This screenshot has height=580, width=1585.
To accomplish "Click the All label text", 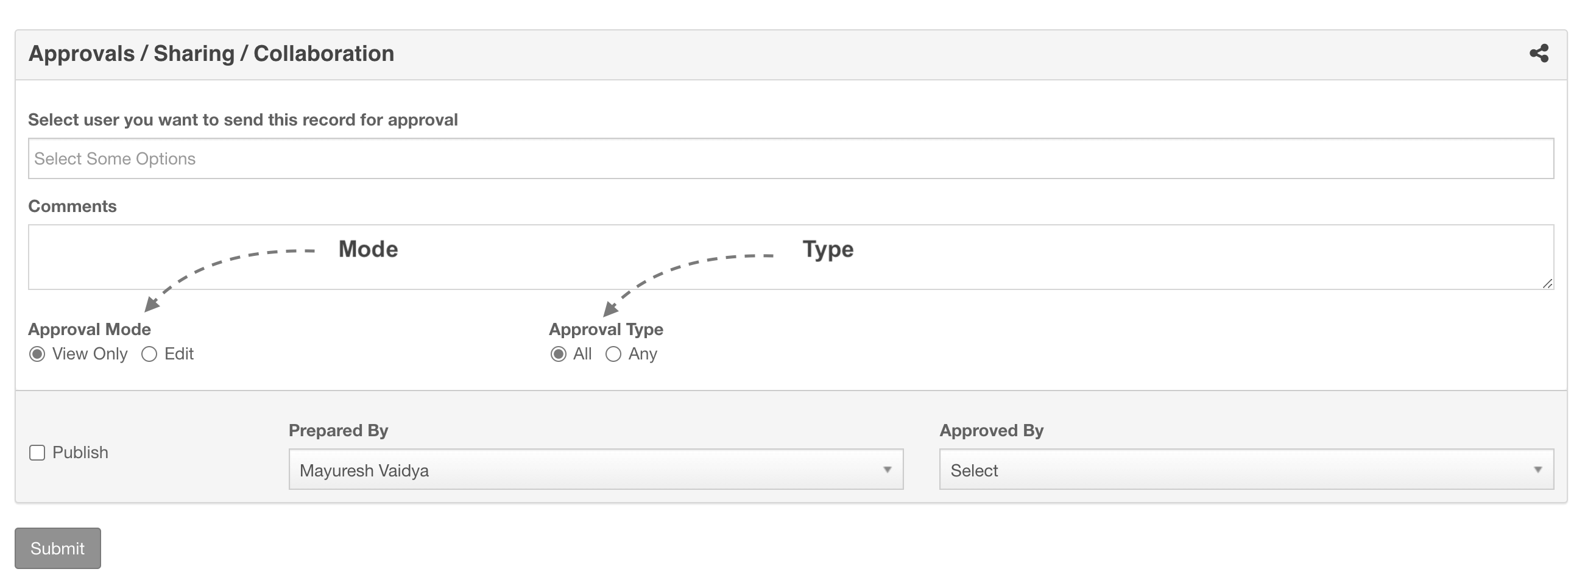I will (582, 354).
